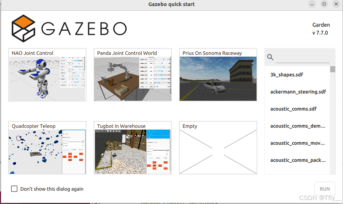Choose ackermann_steering.sdf in the list
Screen dimensions: 343x204
(298, 92)
